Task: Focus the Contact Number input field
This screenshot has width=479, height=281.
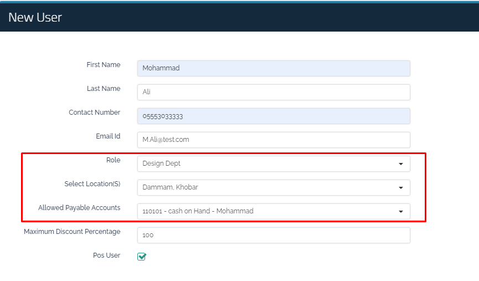Action: 273,116
